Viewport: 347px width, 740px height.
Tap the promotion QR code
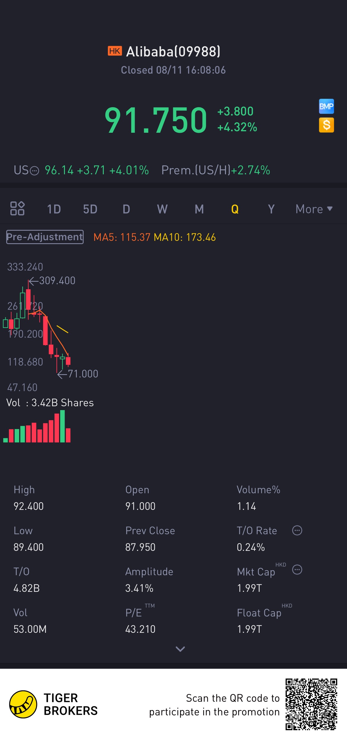[311, 704]
